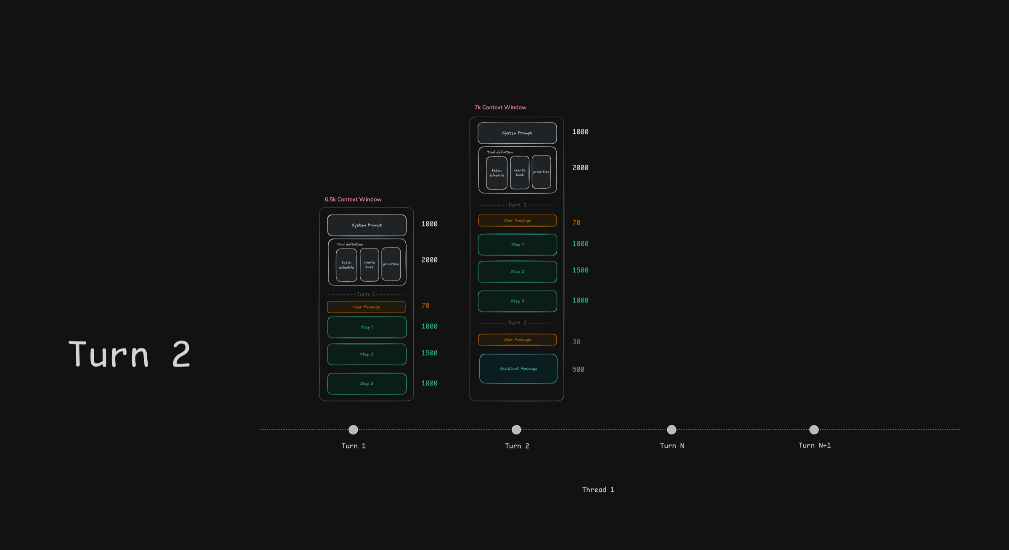Click "Turn 2" divider in 7k window

pyautogui.click(x=517, y=323)
